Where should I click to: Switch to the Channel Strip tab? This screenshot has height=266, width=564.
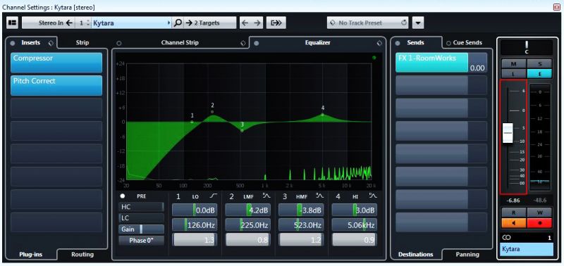point(180,43)
